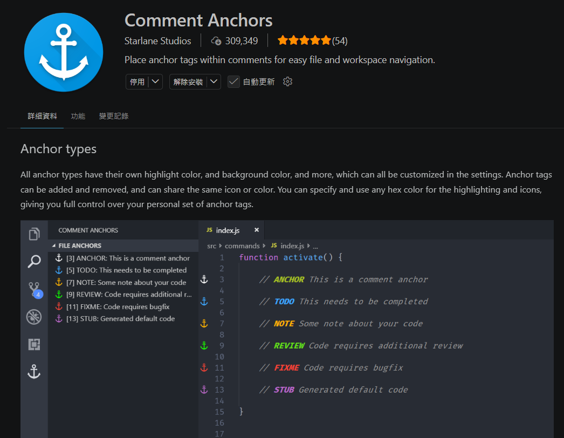Viewport: 564px width, 438px height.
Task: Click the Comment Anchors extension logo
Action: (64, 52)
